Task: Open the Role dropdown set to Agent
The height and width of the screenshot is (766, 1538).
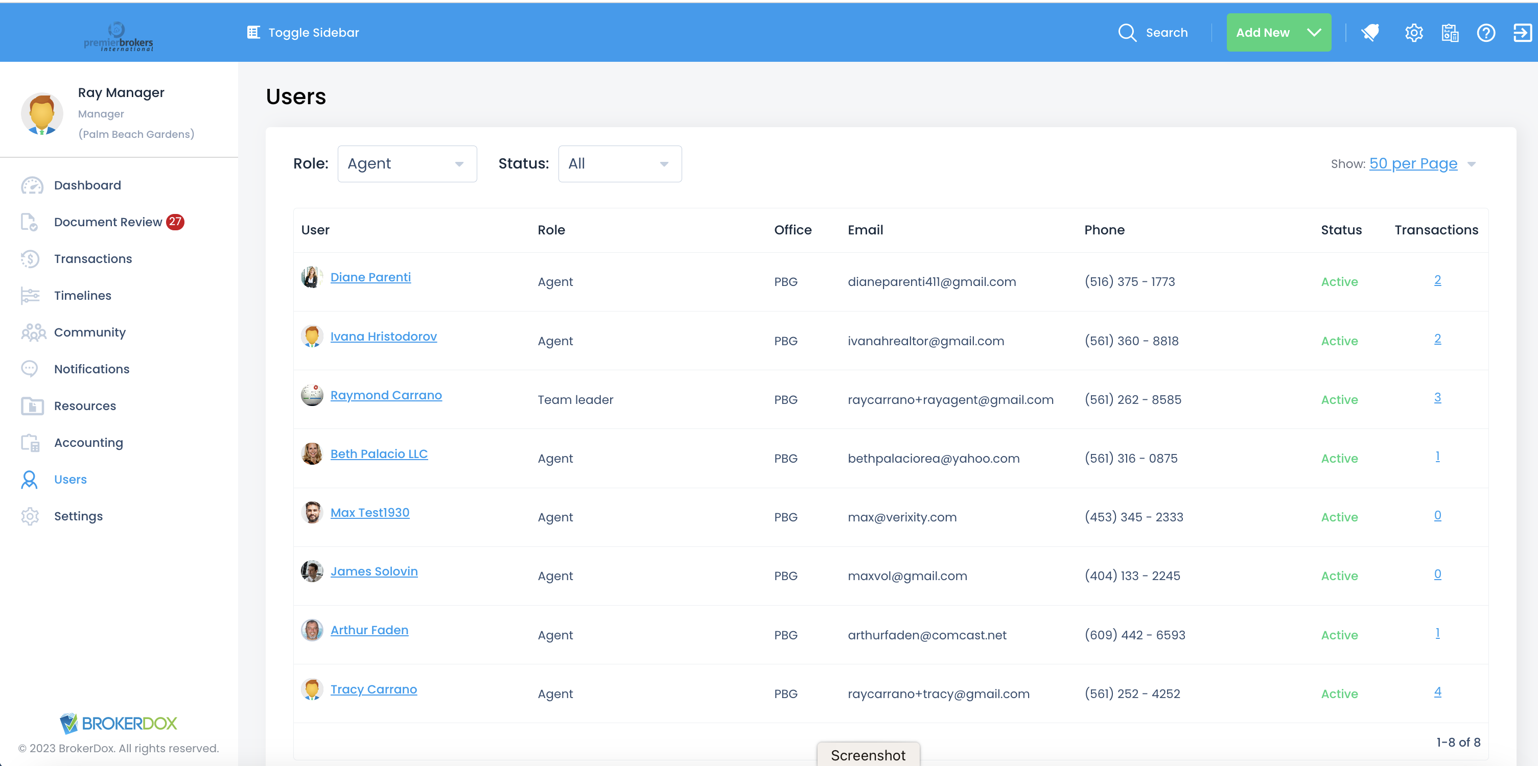Action: 407,163
